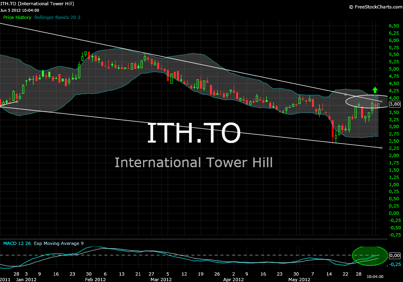
Task: Click the 6,50 price axis label
Action: pyautogui.click(x=394, y=26)
